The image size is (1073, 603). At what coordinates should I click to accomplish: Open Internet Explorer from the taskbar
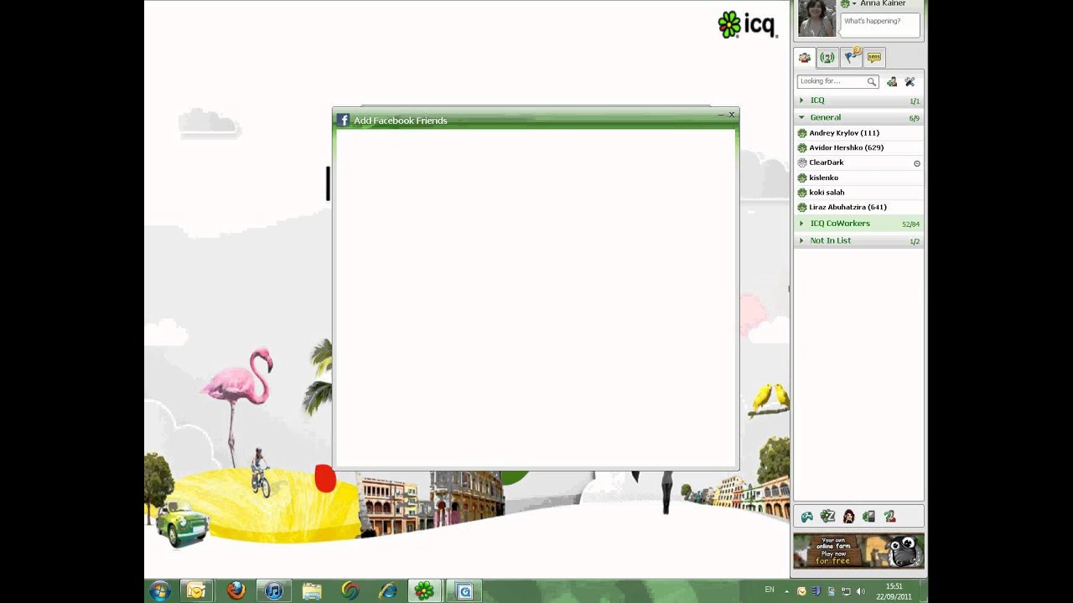click(388, 590)
